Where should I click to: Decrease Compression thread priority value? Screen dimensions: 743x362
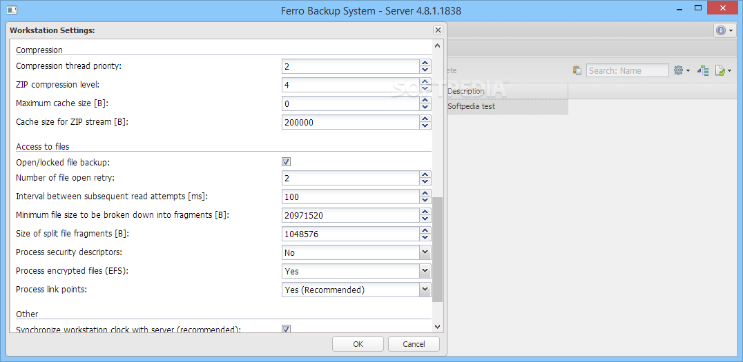(425, 70)
